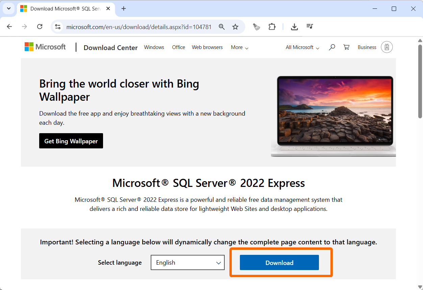
Task: Go to the Windows menu item
Action: coord(154,47)
